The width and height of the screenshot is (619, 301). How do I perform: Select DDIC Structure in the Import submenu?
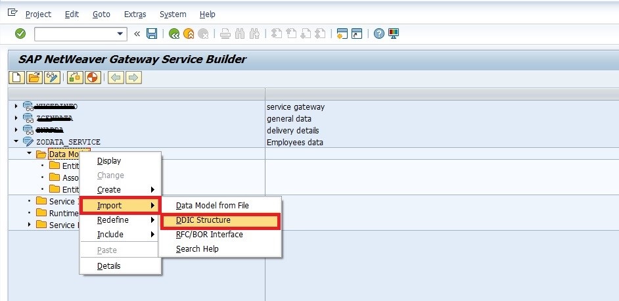click(220, 220)
